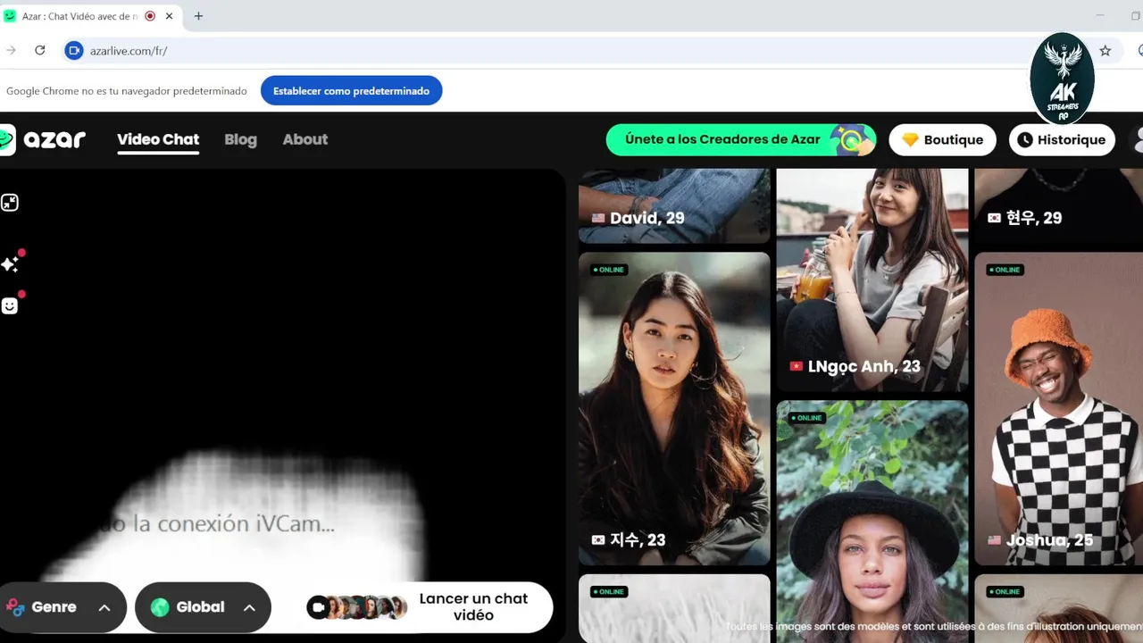
Task: Open the About menu item
Action: 305,139
